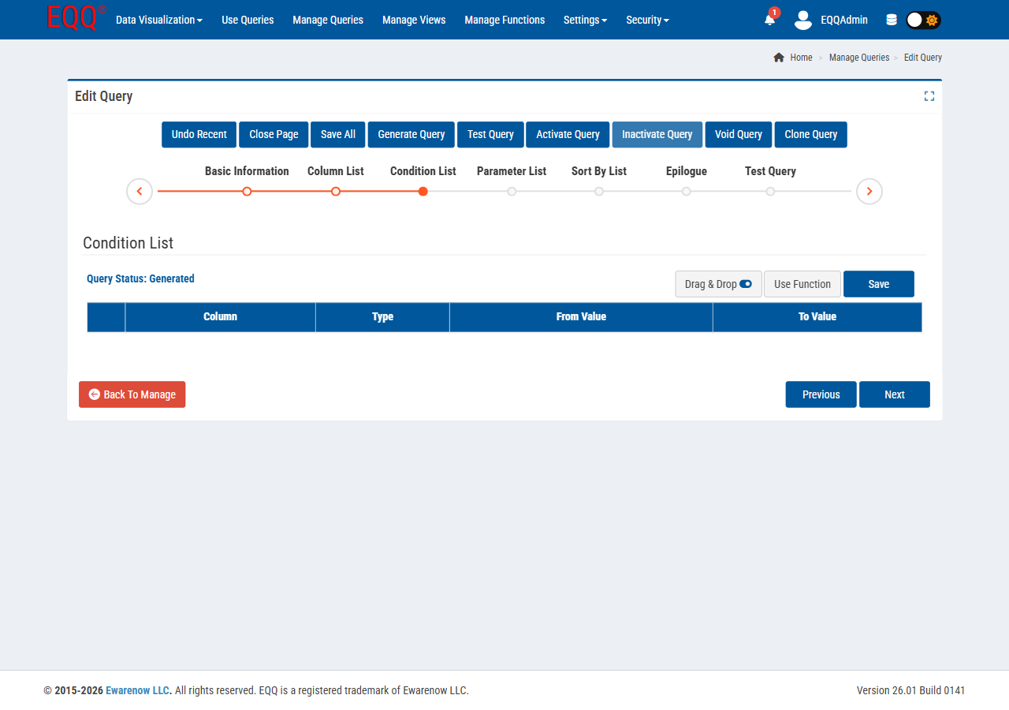Select Manage Queries in the navbar
The height and width of the screenshot is (710, 1009).
point(328,20)
